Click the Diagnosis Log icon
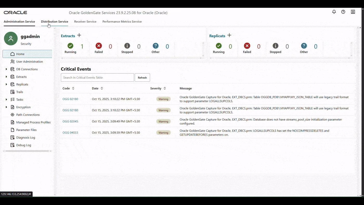Screen dimensions: 364x205 12,137
